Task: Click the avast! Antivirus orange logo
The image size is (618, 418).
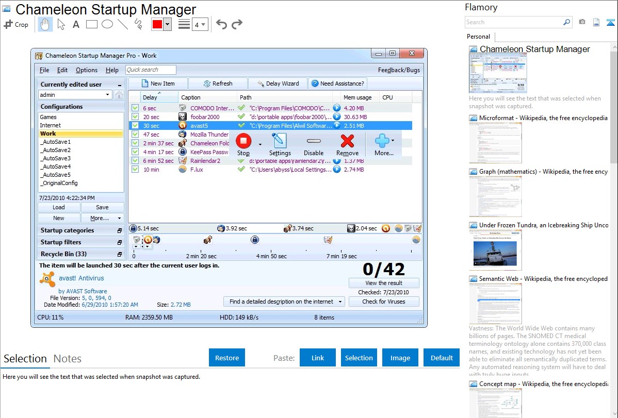Action: (47, 279)
